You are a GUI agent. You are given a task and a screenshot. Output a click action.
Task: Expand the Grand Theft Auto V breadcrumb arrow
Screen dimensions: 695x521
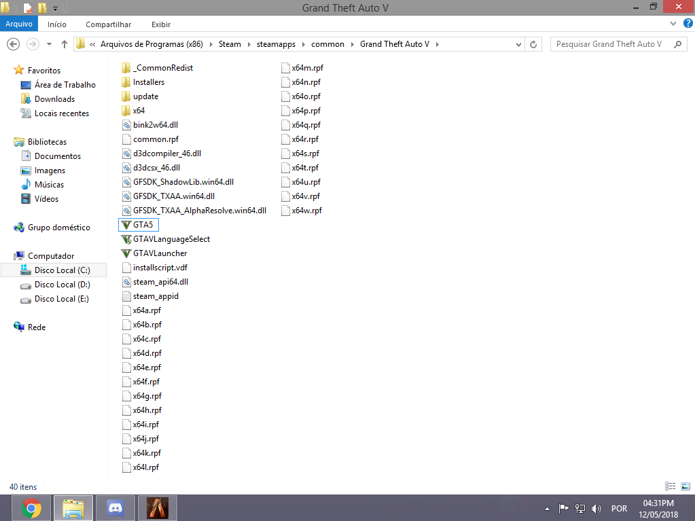coord(438,44)
